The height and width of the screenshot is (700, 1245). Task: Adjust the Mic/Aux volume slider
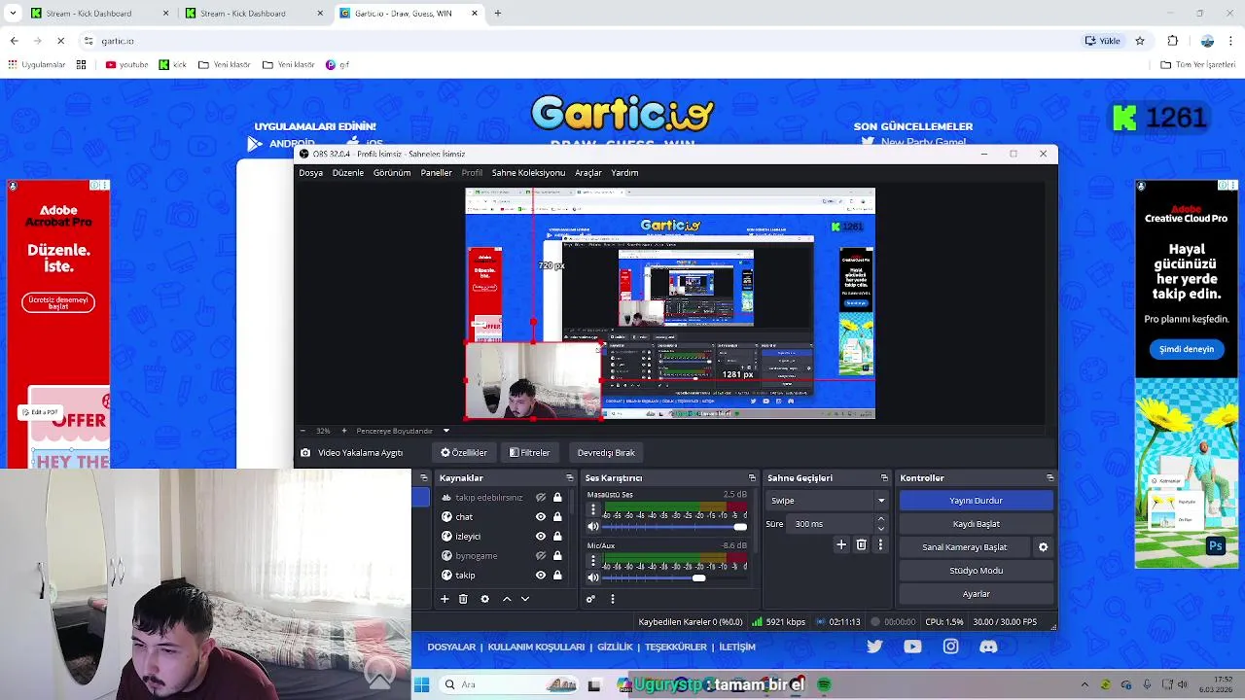(x=676, y=578)
